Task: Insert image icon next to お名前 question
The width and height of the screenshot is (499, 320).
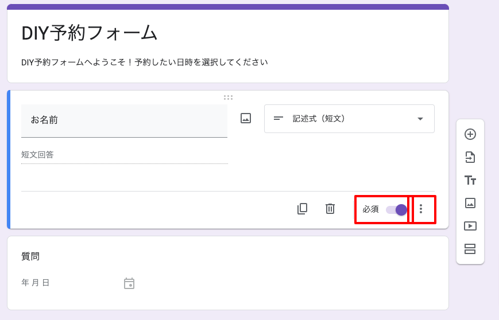Action: 245,118
